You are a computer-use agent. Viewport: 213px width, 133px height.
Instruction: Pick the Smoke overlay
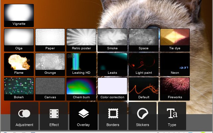tap(112, 40)
